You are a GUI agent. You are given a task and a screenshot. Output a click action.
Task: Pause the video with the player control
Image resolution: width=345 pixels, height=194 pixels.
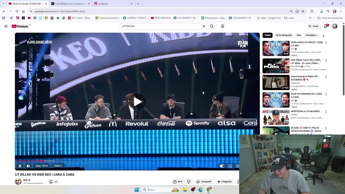coord(20,166)
